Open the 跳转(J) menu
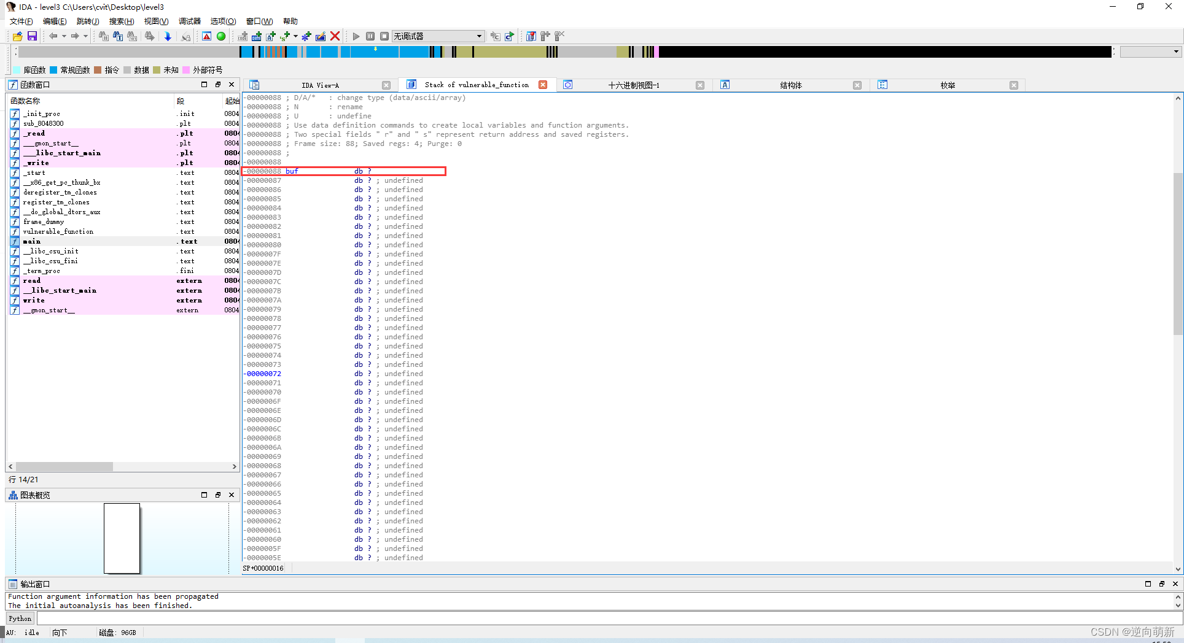Screen dimensions: 1184x643 click(x=88, y=21)
